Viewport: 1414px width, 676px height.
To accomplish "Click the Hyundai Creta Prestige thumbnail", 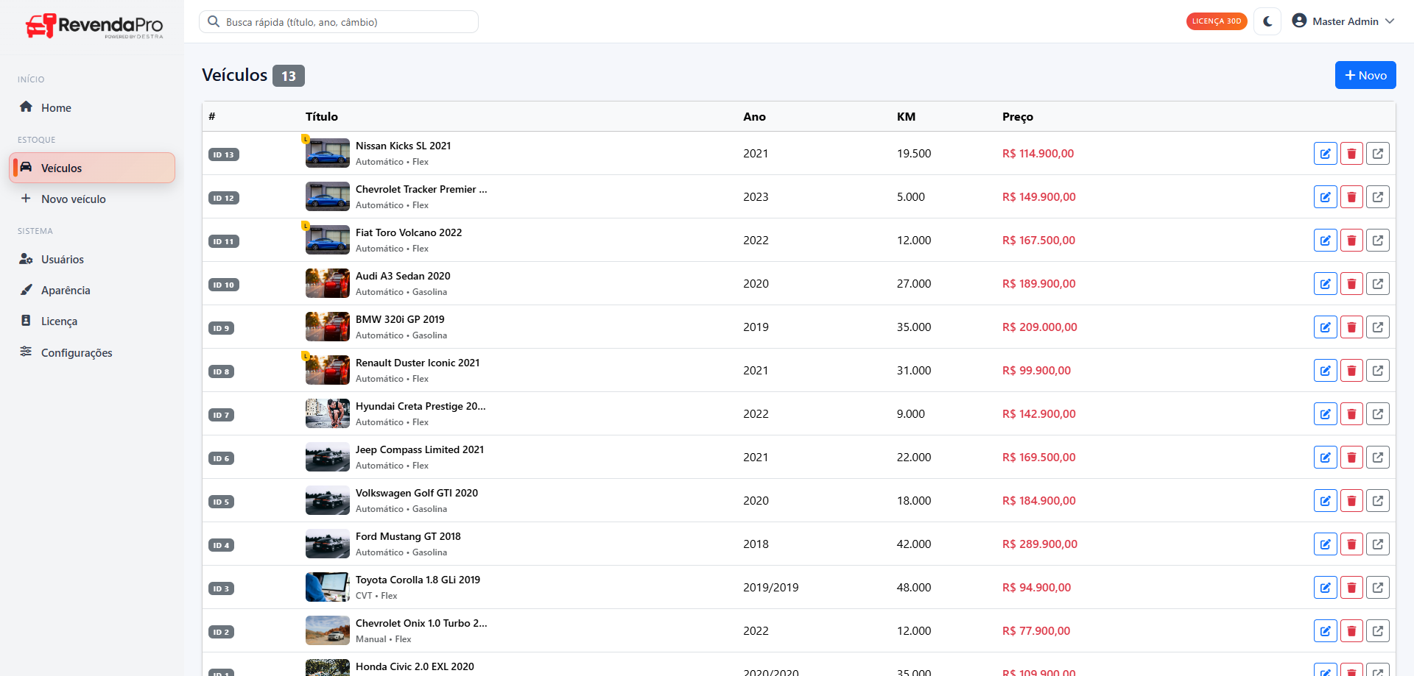I will coord(327,413).
